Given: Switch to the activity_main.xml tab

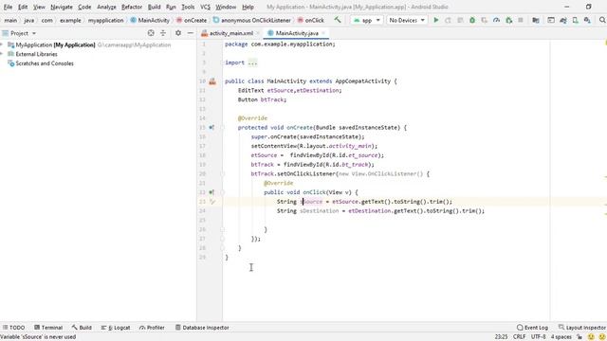Looking at the screenshot, I should click(x=230, y=33).
